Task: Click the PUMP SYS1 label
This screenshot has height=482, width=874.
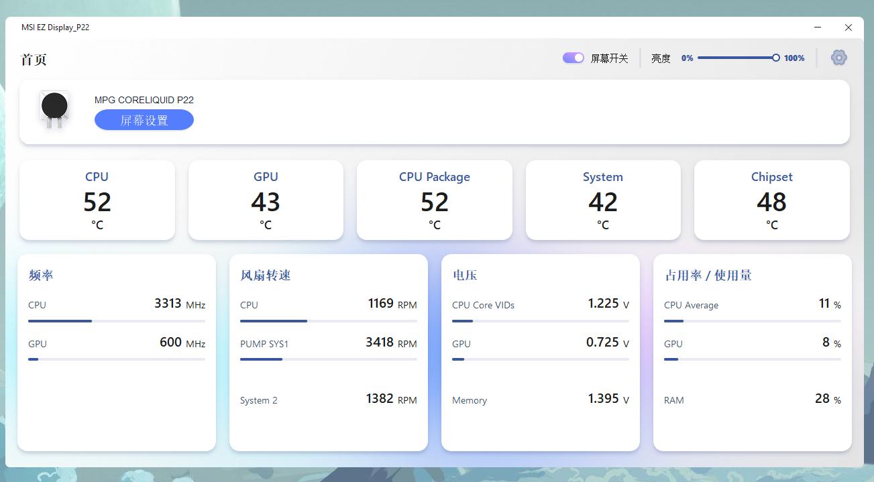Action: point(264,344)
